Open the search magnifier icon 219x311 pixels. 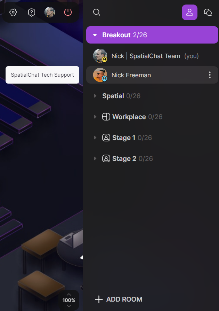(96, 12)
